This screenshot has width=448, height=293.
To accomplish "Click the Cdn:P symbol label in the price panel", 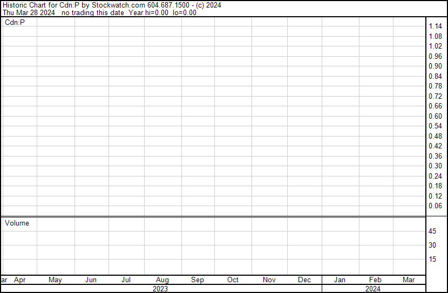I will [15, 22].
